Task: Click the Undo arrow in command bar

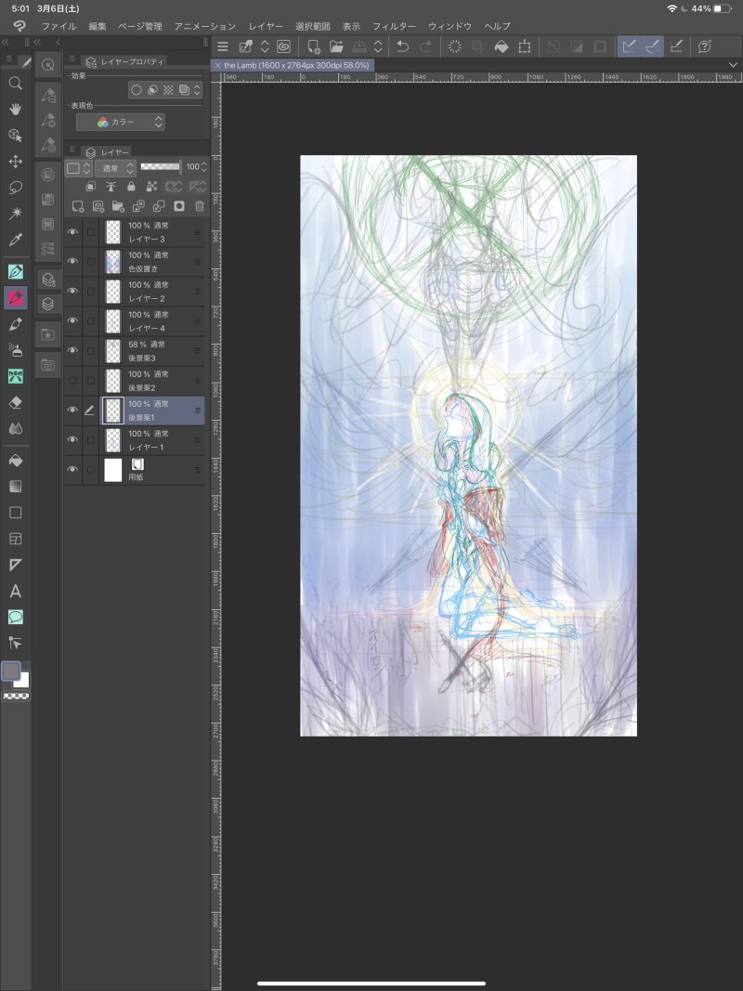Action: (x=402, y=46)
